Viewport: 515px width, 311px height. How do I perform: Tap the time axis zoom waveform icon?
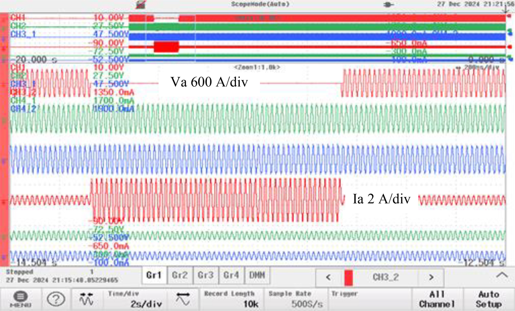(x=86, y=299)
